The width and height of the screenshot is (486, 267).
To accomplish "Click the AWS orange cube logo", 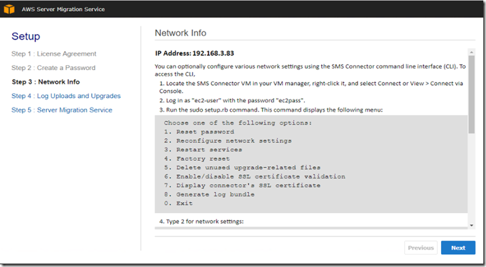I will point(9,9).
